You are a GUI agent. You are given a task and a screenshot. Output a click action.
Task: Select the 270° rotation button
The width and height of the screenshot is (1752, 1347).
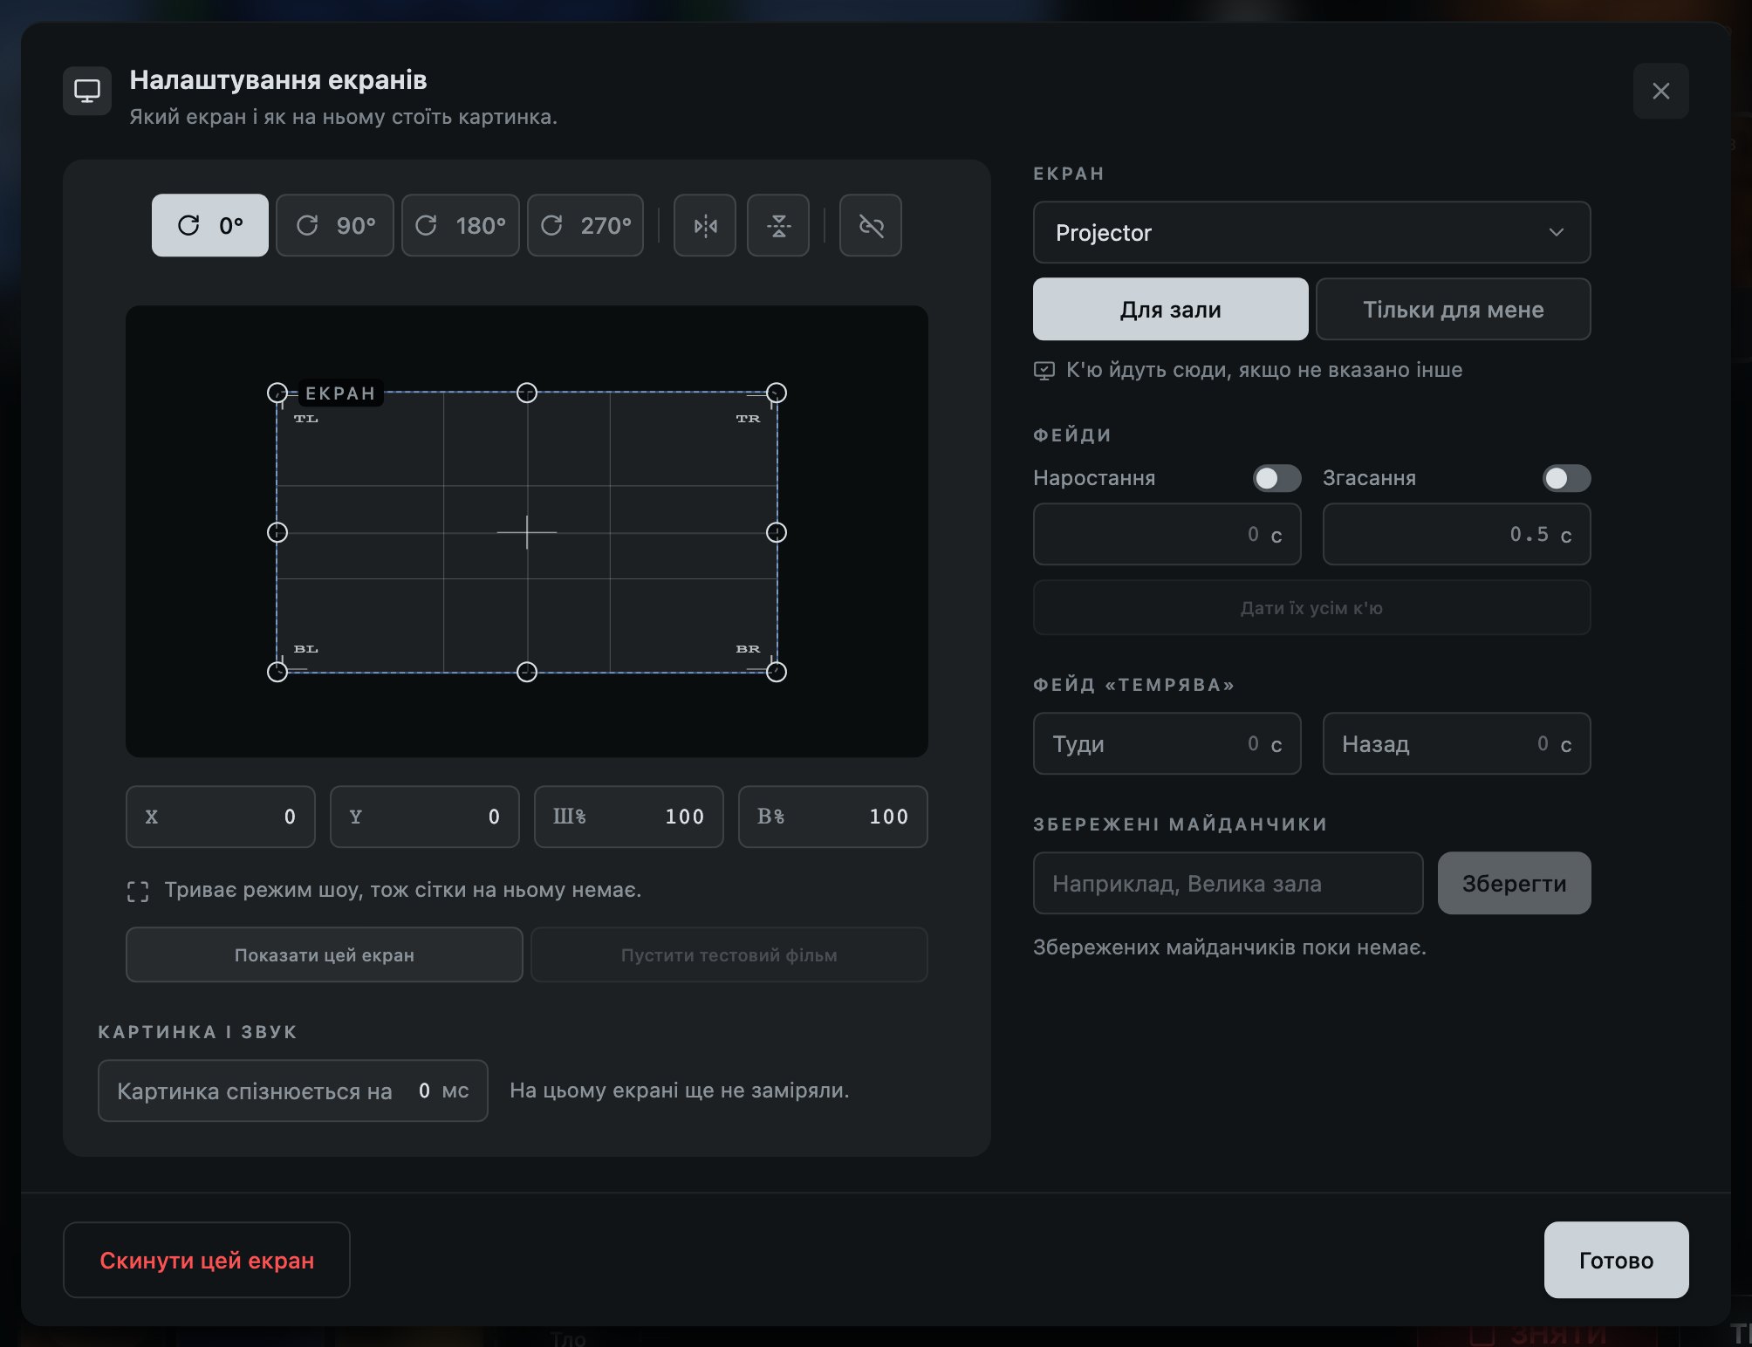point(585,225)
